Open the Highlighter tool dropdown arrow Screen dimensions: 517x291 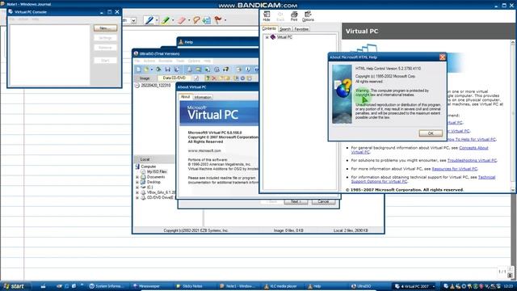tap(173, 20)
